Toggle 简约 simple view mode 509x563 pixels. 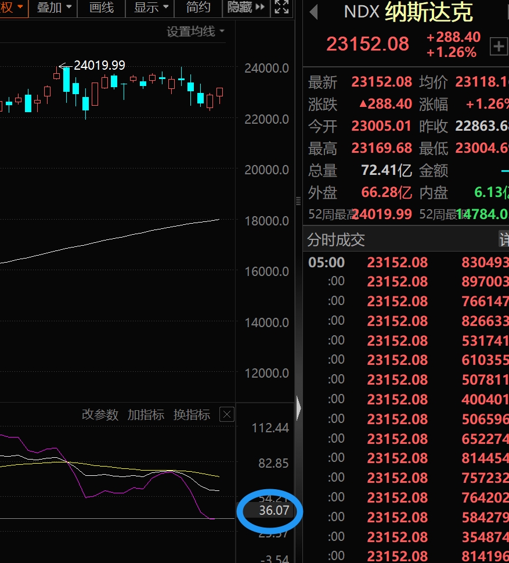[198, 8]
